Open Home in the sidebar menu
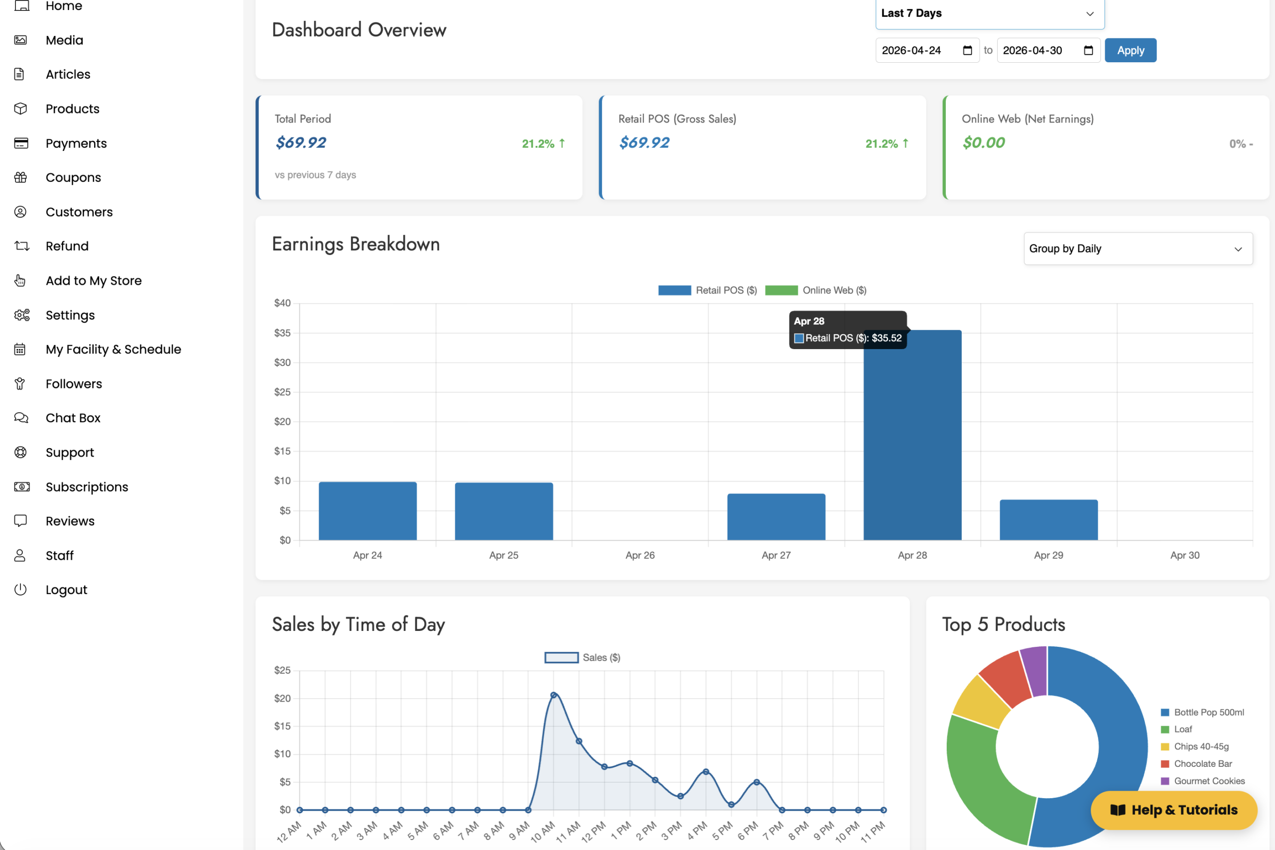This screenshot has height=850, width=1275. pos(64,6)
